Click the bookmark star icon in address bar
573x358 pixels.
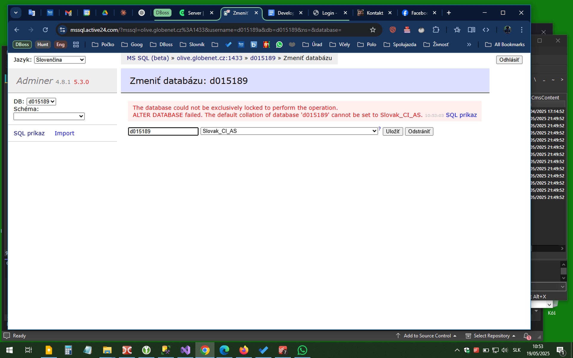[x=373, y=30]
